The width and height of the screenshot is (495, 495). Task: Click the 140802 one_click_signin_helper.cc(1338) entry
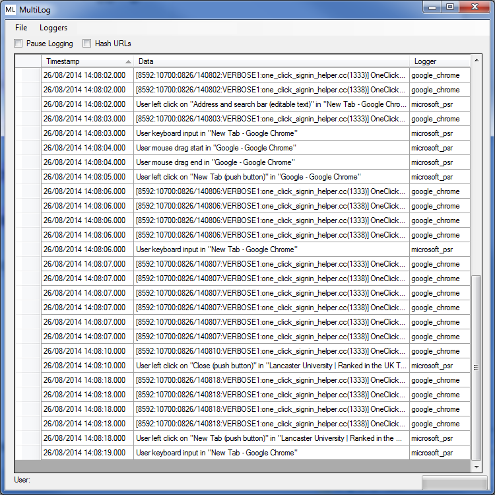point(271,90)
